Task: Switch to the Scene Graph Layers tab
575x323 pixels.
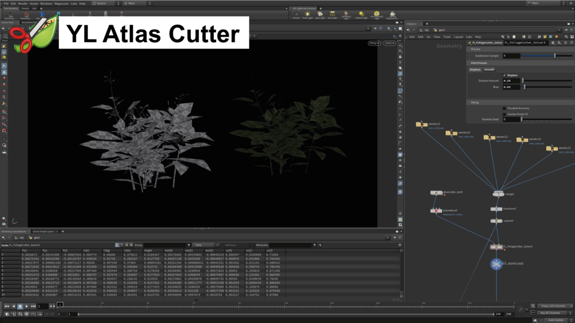Action: (43, 232)
